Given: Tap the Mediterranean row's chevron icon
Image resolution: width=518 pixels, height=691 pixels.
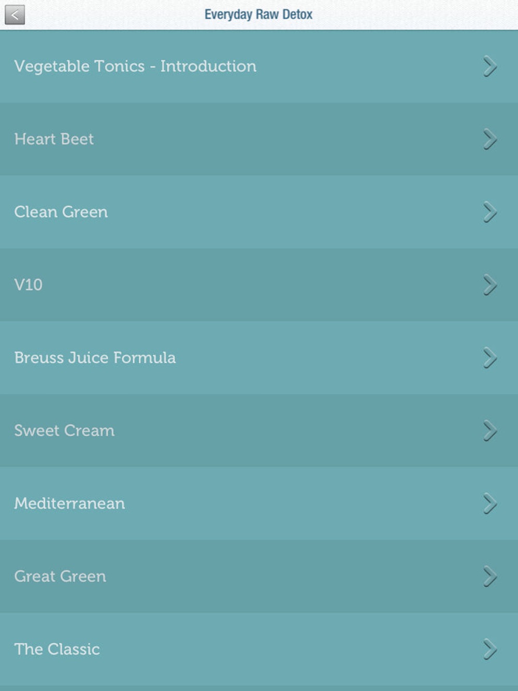Looking at the screenshot, I should [490, 503].
